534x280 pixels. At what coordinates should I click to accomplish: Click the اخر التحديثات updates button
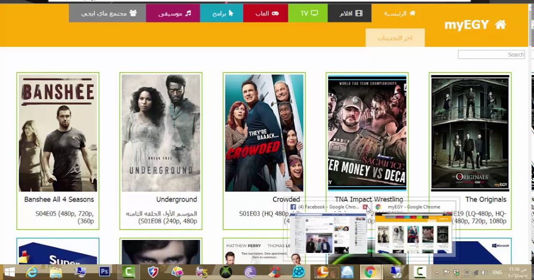coord(394,38)
